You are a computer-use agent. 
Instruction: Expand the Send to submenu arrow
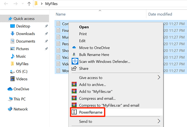(159, 121)
